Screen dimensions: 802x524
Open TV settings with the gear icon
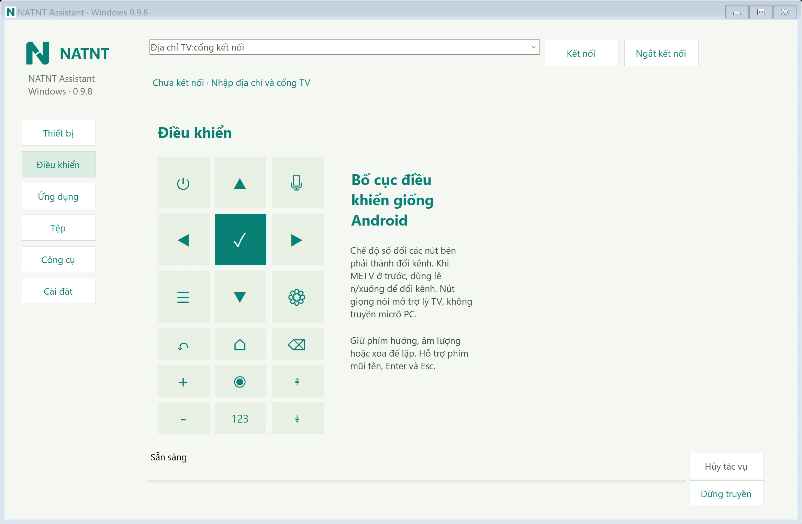[297, 296]
